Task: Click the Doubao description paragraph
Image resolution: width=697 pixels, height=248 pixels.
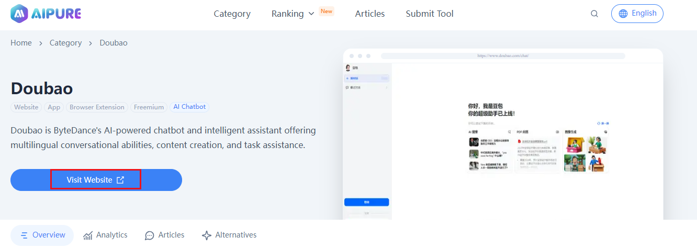Action: click(163, 138)
